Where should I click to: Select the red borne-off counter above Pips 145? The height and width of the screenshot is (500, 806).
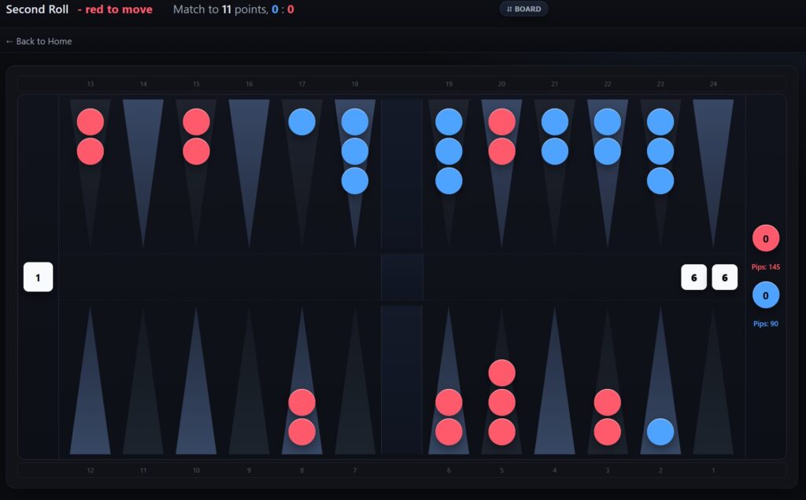pyautogui.click(x=765, y=238)
